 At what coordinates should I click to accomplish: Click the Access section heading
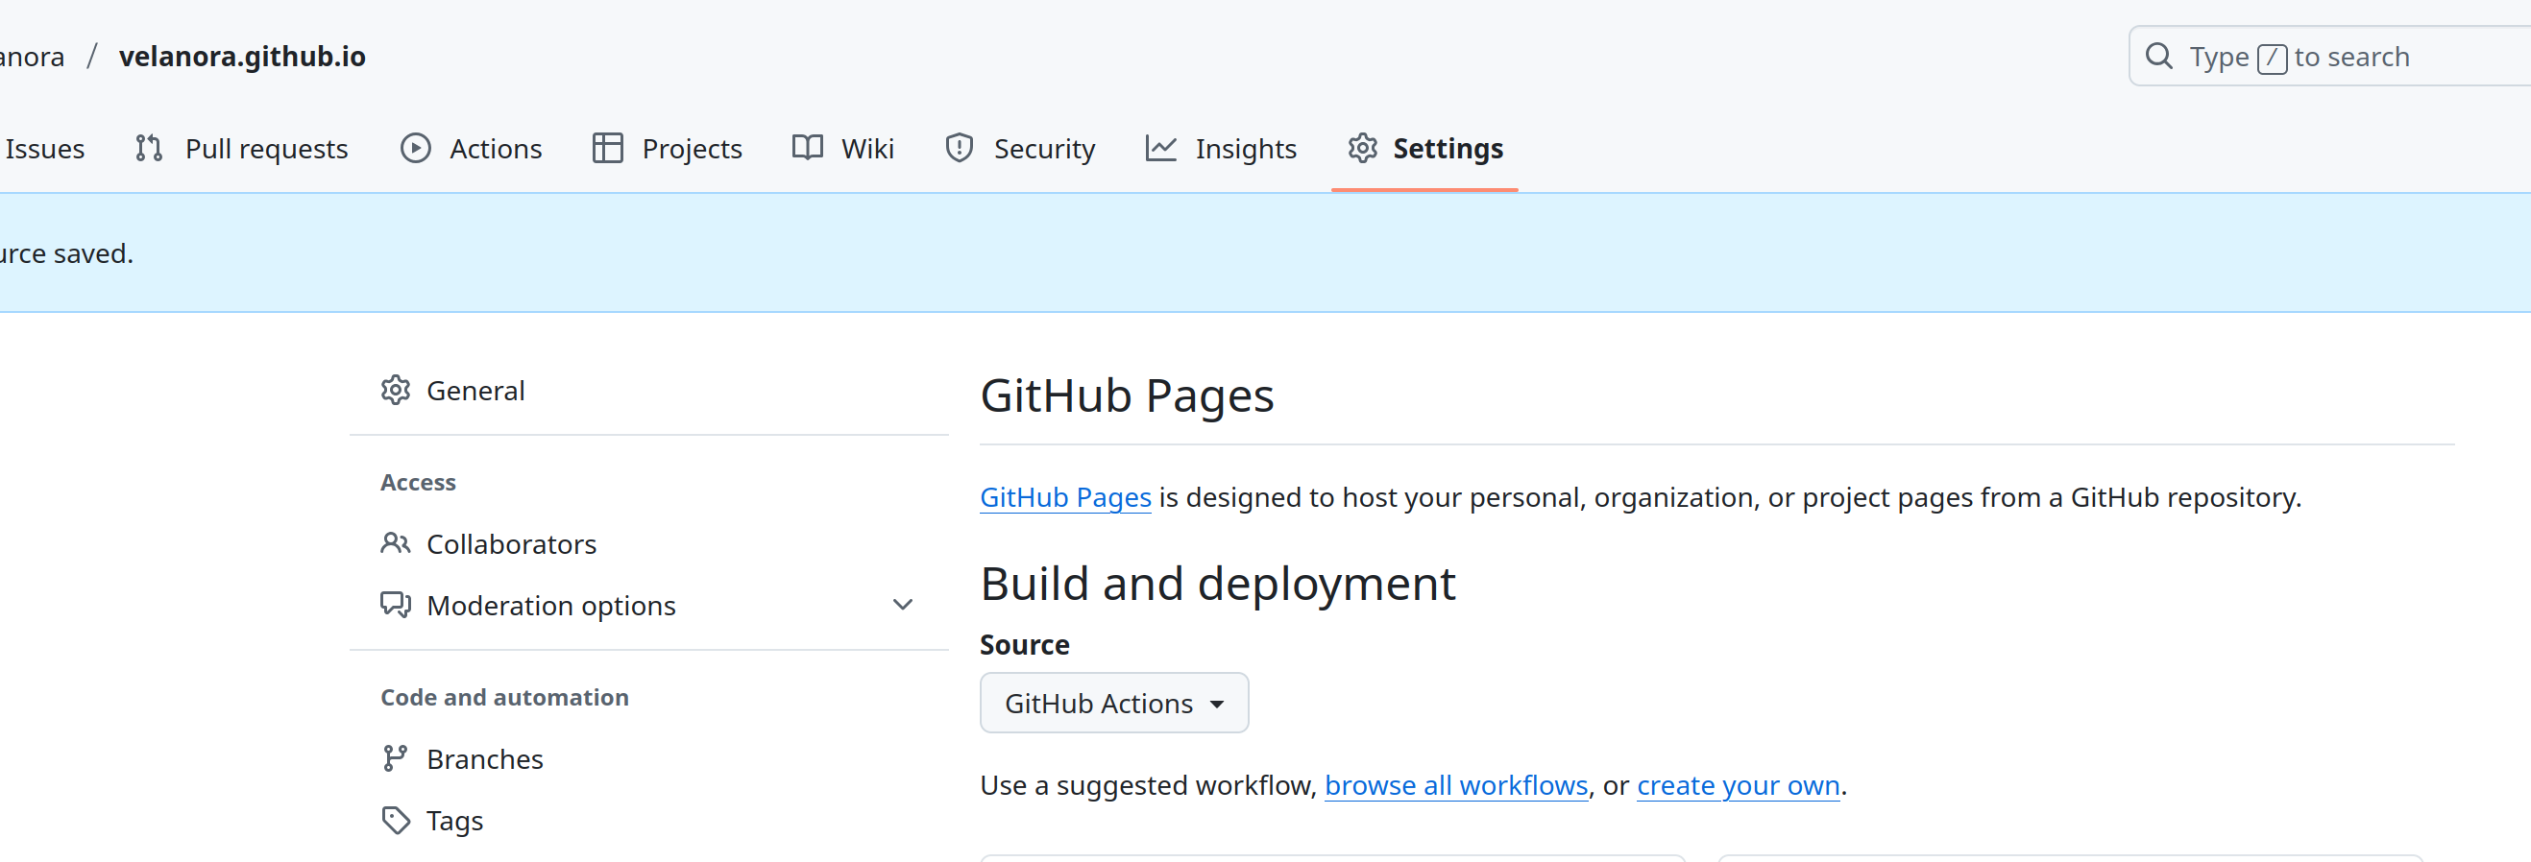click(418, 482)
